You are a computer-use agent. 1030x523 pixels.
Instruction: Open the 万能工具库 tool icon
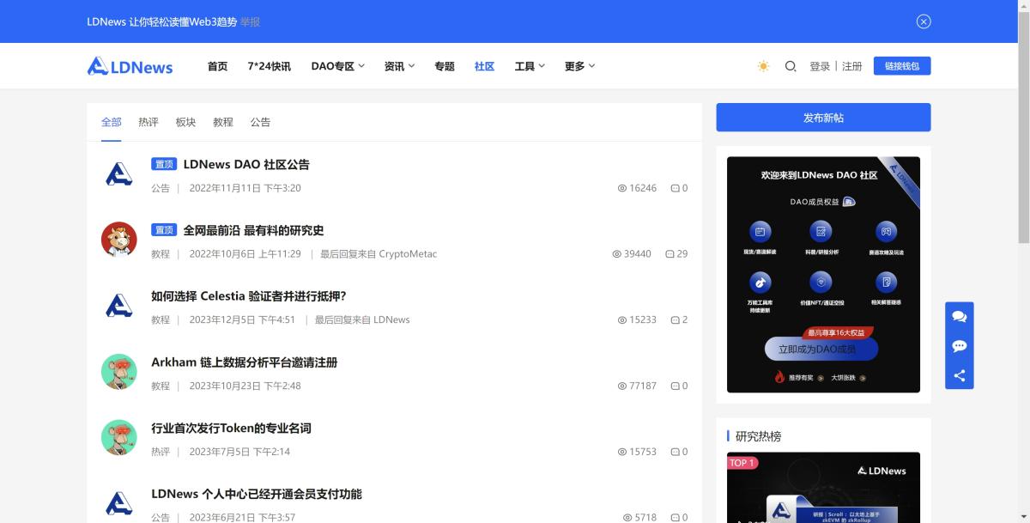pos(760,283)
